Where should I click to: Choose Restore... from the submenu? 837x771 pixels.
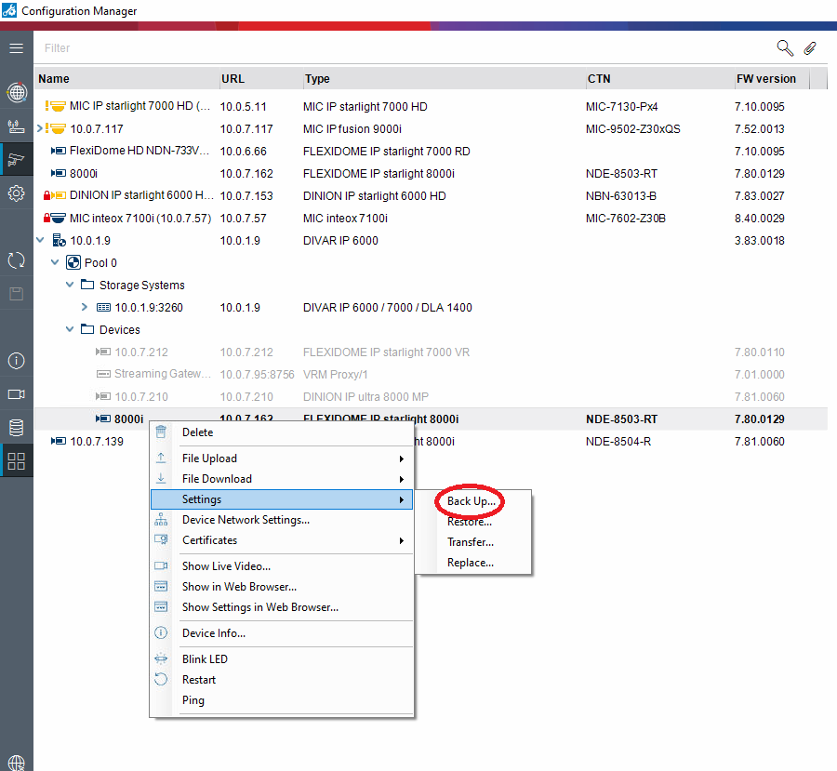point(470,522)
